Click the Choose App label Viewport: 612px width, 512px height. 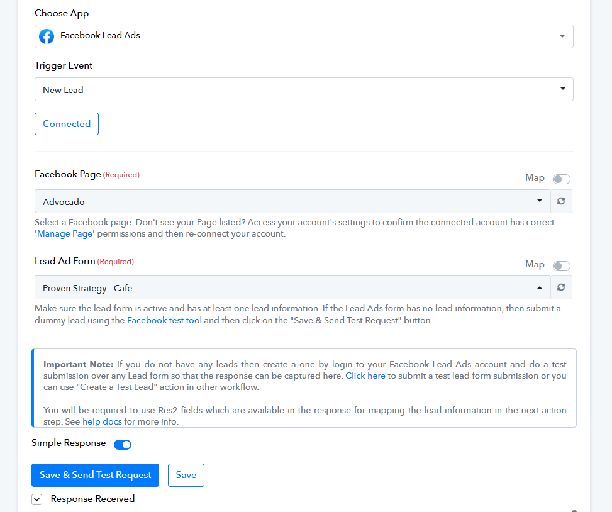pyautogui.click(x=62, y=13)
